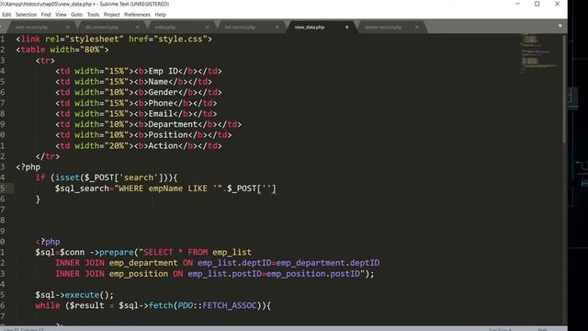Open the tab list dropdown arrow

pos(560,27)
